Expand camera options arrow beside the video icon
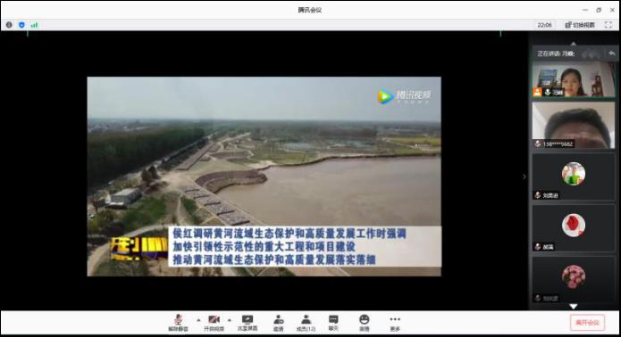The height and width of the screenshot is (337, 621). pyautogui.click(x=230, y=320)
